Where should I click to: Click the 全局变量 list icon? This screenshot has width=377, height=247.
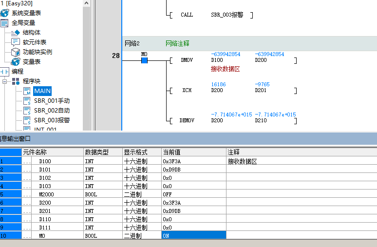coord(5,23)
